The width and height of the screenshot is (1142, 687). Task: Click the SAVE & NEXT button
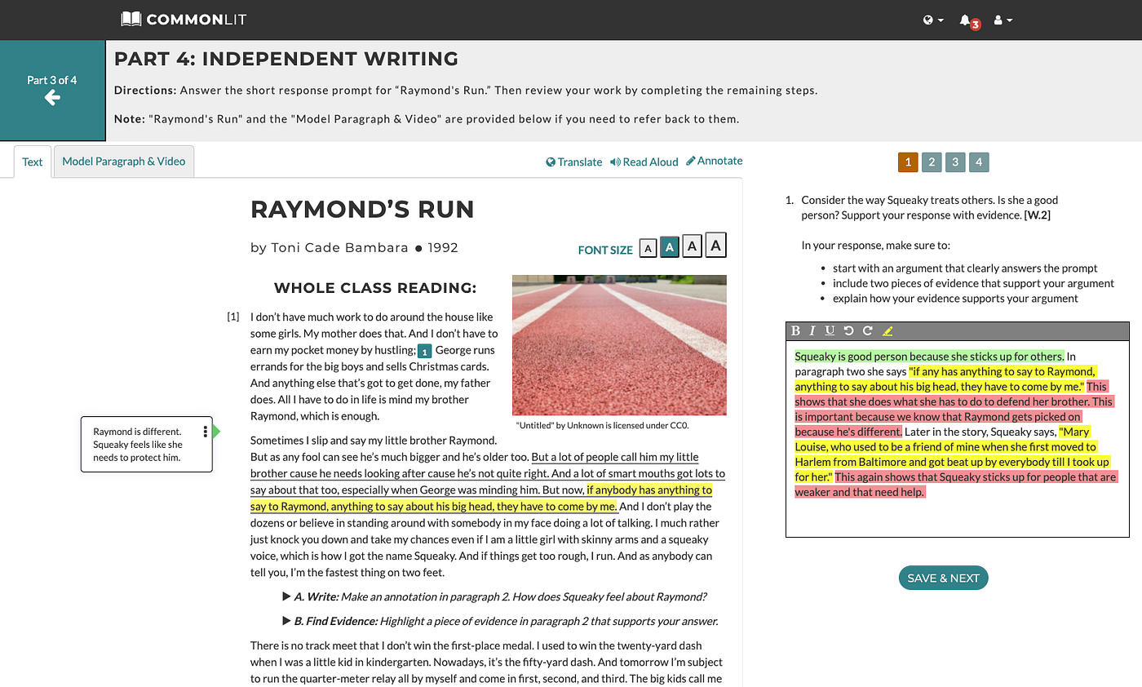click(x=943, y=578)
